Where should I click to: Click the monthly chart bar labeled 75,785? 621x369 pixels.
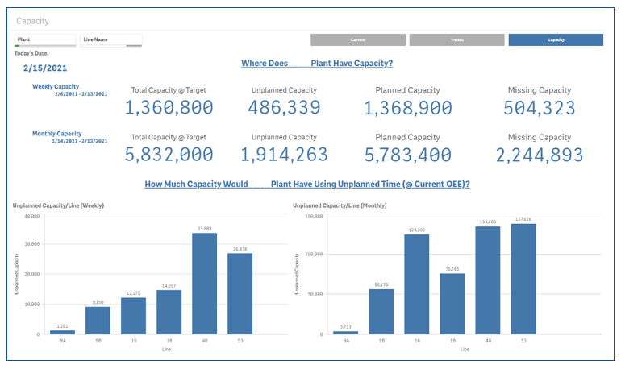452,304
